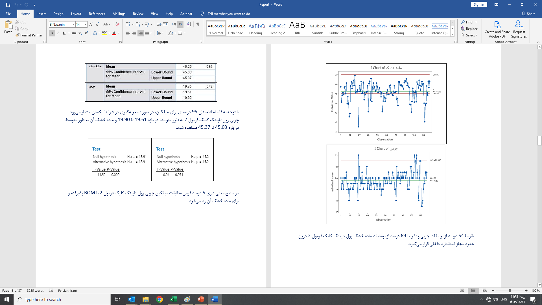Open PowerPoint from the taskbar
The image size is (542, 305).
(201, 299)
